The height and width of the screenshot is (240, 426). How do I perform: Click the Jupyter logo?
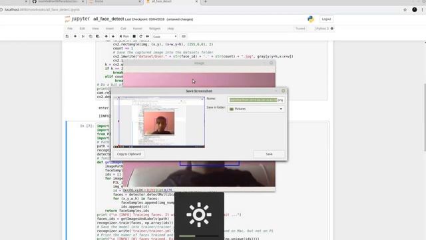coord(77,19)
